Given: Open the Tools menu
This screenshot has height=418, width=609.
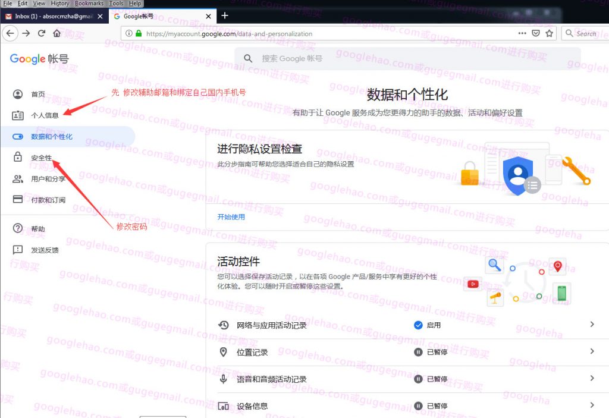Looking at the screenshot, I should [116, 4].
